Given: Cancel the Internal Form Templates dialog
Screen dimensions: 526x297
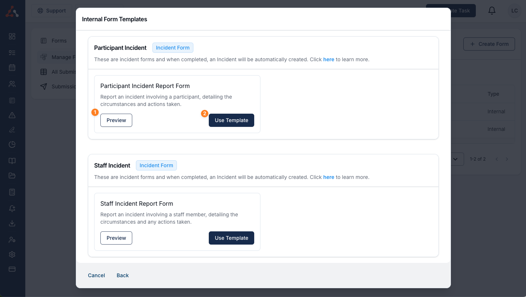Looking at the screenshot, I should point(96,275).
